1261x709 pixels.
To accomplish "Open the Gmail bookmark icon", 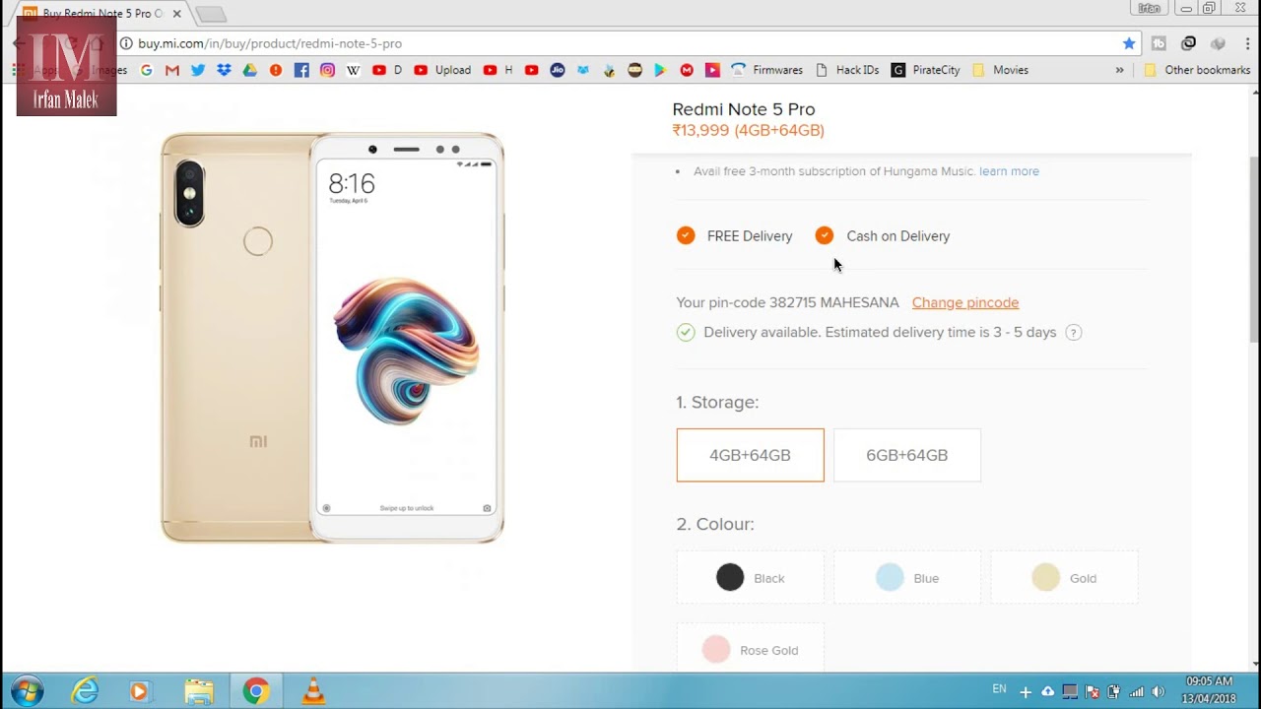I will (172, 70).
